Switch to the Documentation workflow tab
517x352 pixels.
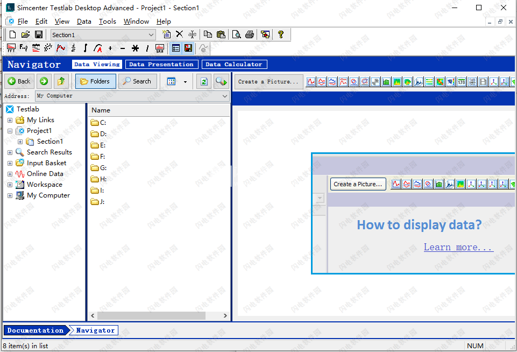click(36, 330)
